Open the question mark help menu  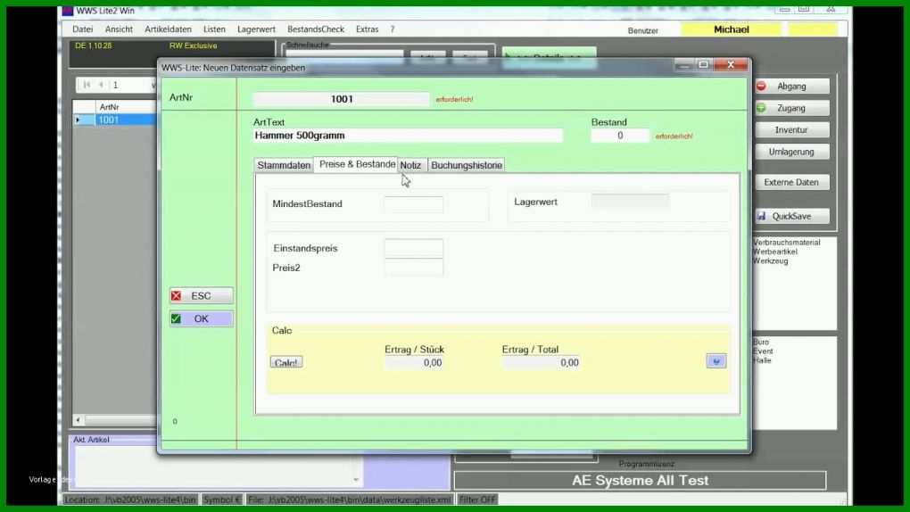393,29
